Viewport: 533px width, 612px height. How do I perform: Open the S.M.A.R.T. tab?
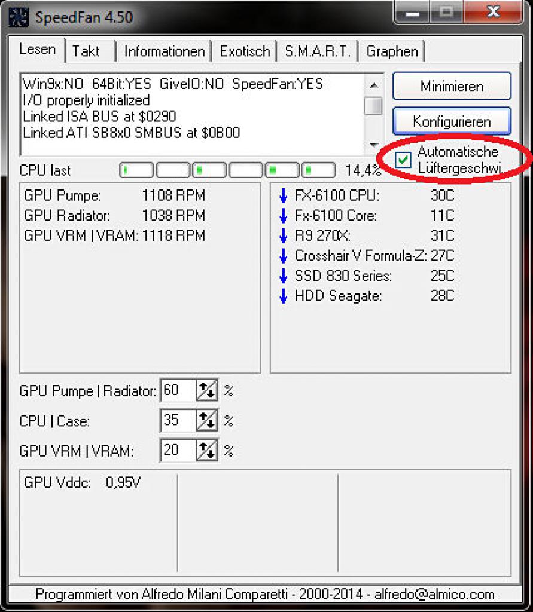tap(317, 51)
